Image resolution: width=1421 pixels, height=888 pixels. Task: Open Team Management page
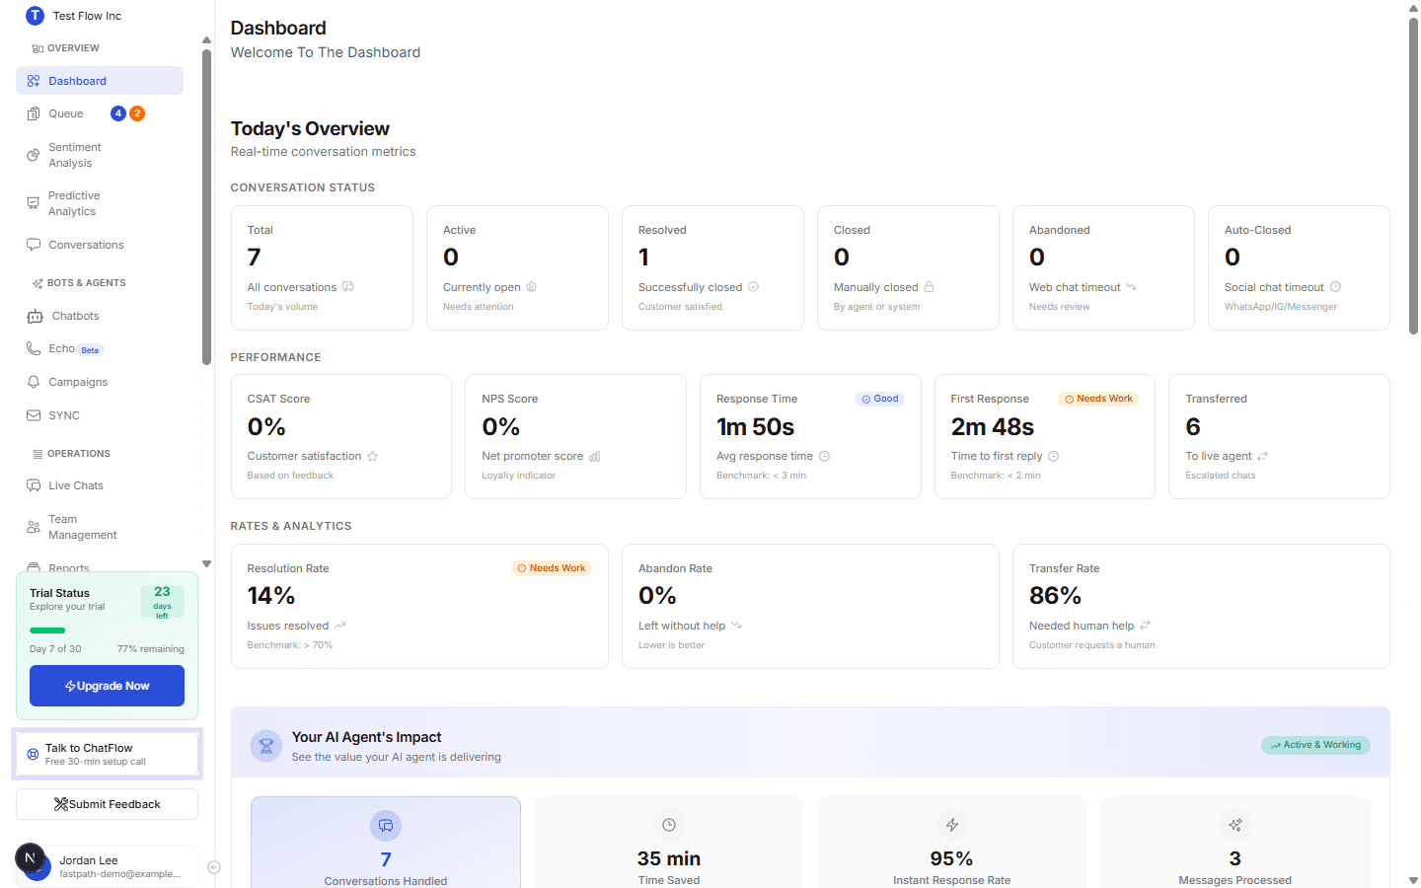point(100,527)
